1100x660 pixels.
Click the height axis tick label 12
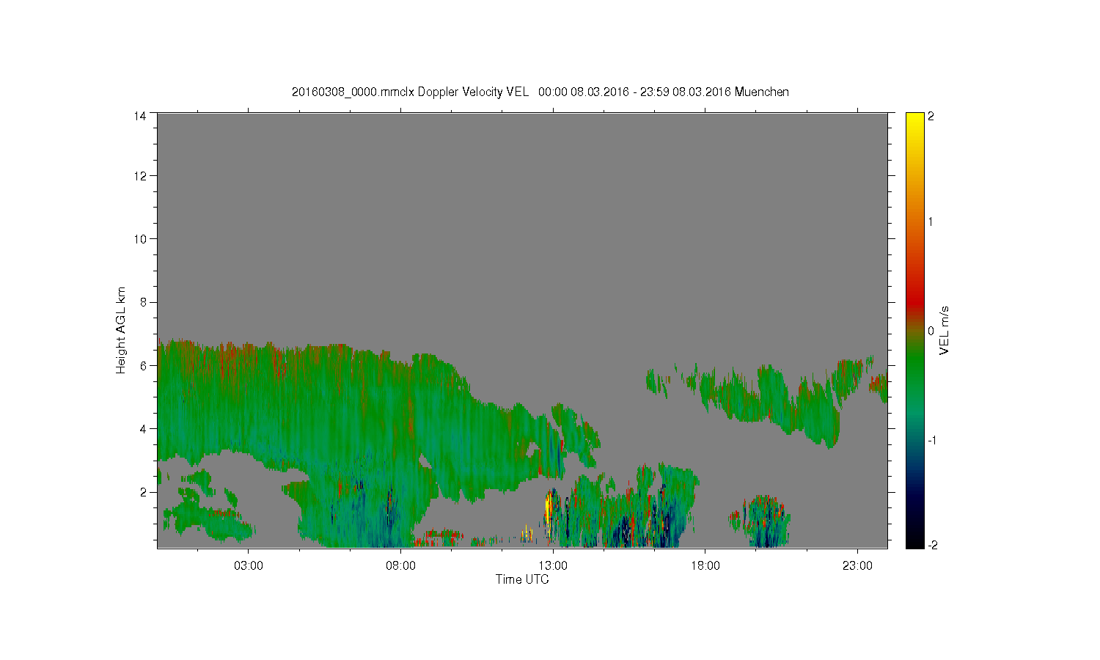pyautogui.click(x=140, y=176)
